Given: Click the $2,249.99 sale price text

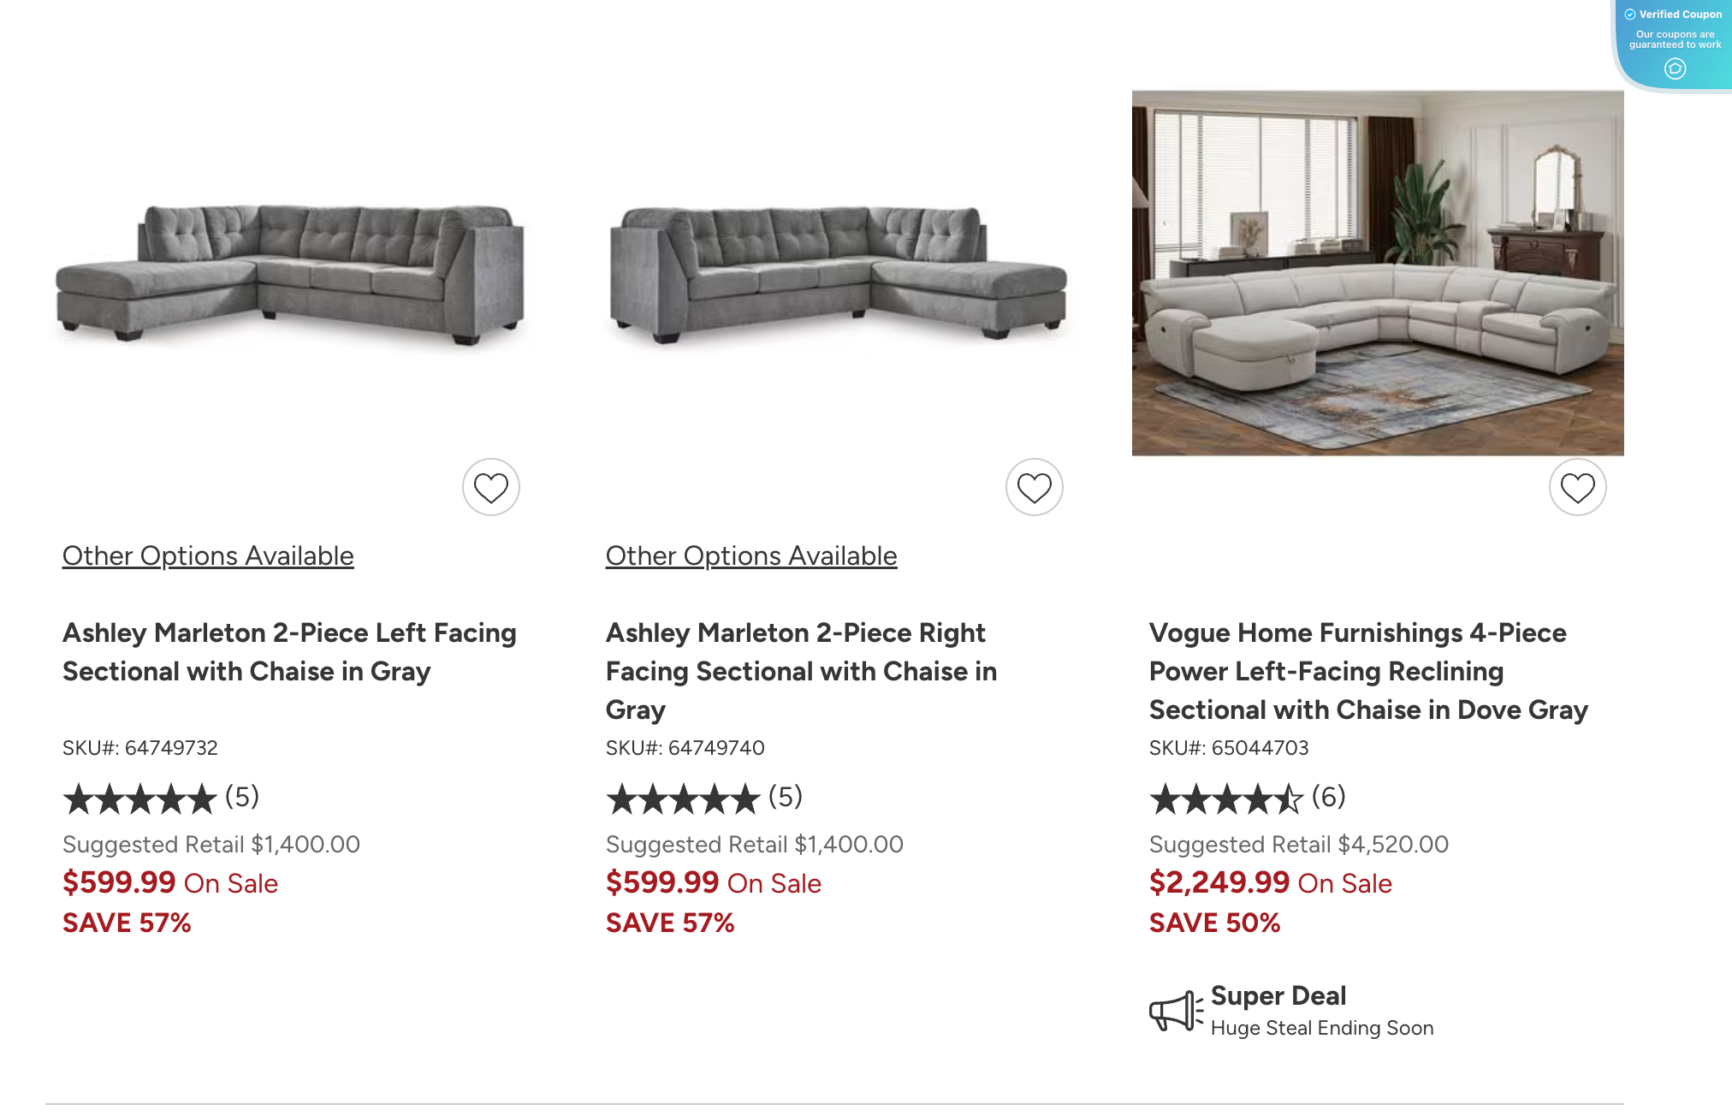Looking at the screenshot, I should point(1219,882).
